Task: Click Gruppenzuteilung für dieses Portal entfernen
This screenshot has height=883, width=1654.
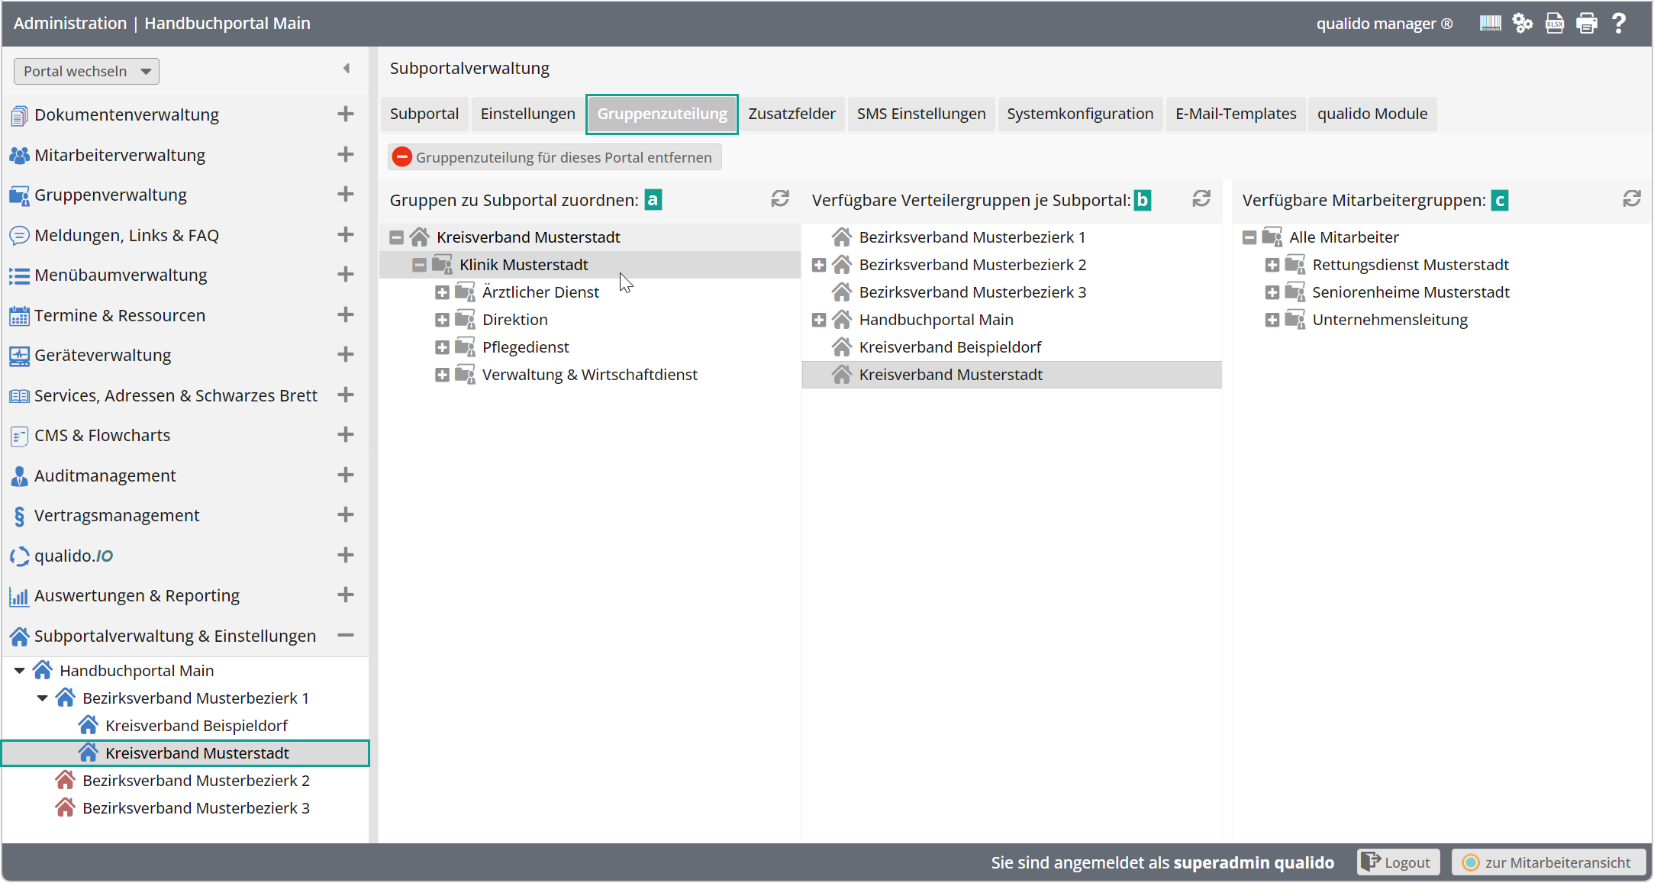Action: coord(554,157)
